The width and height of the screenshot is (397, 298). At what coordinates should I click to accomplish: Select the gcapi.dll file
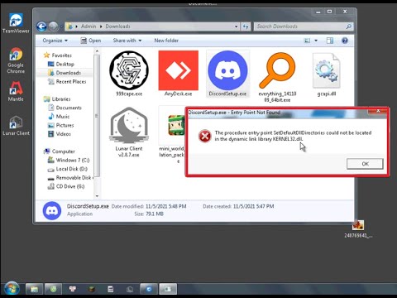coord(327,74)
